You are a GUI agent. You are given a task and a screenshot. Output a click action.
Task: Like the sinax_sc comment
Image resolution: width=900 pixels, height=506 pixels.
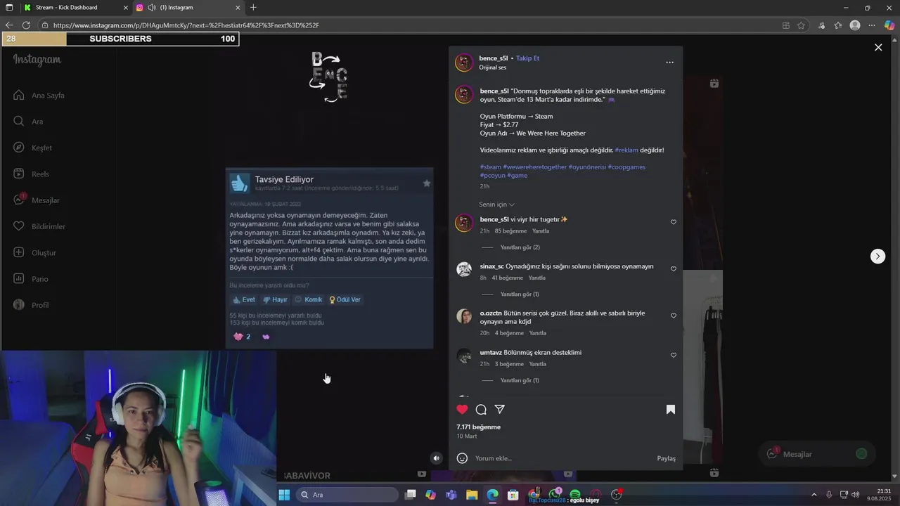click(673, 269)
